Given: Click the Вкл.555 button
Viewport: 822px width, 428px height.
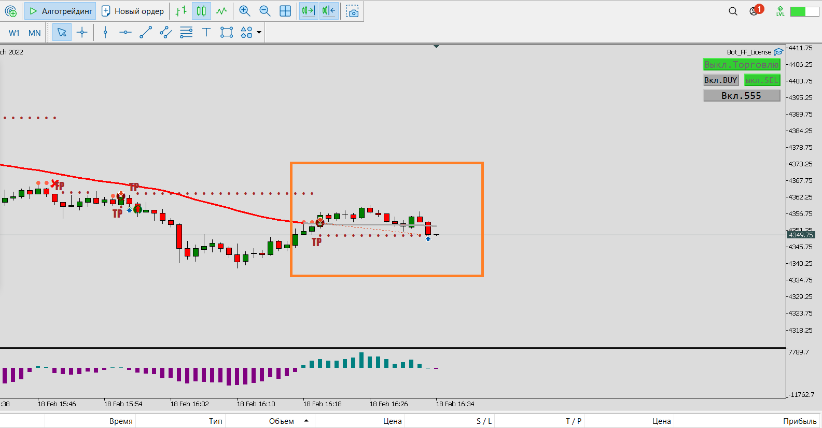Looking at the screenshot, I should 742,96.
